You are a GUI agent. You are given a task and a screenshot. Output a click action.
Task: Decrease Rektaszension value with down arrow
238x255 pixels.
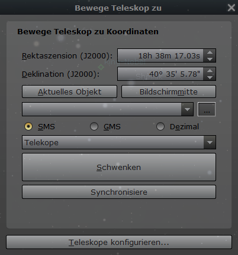[x=210, y=59]
